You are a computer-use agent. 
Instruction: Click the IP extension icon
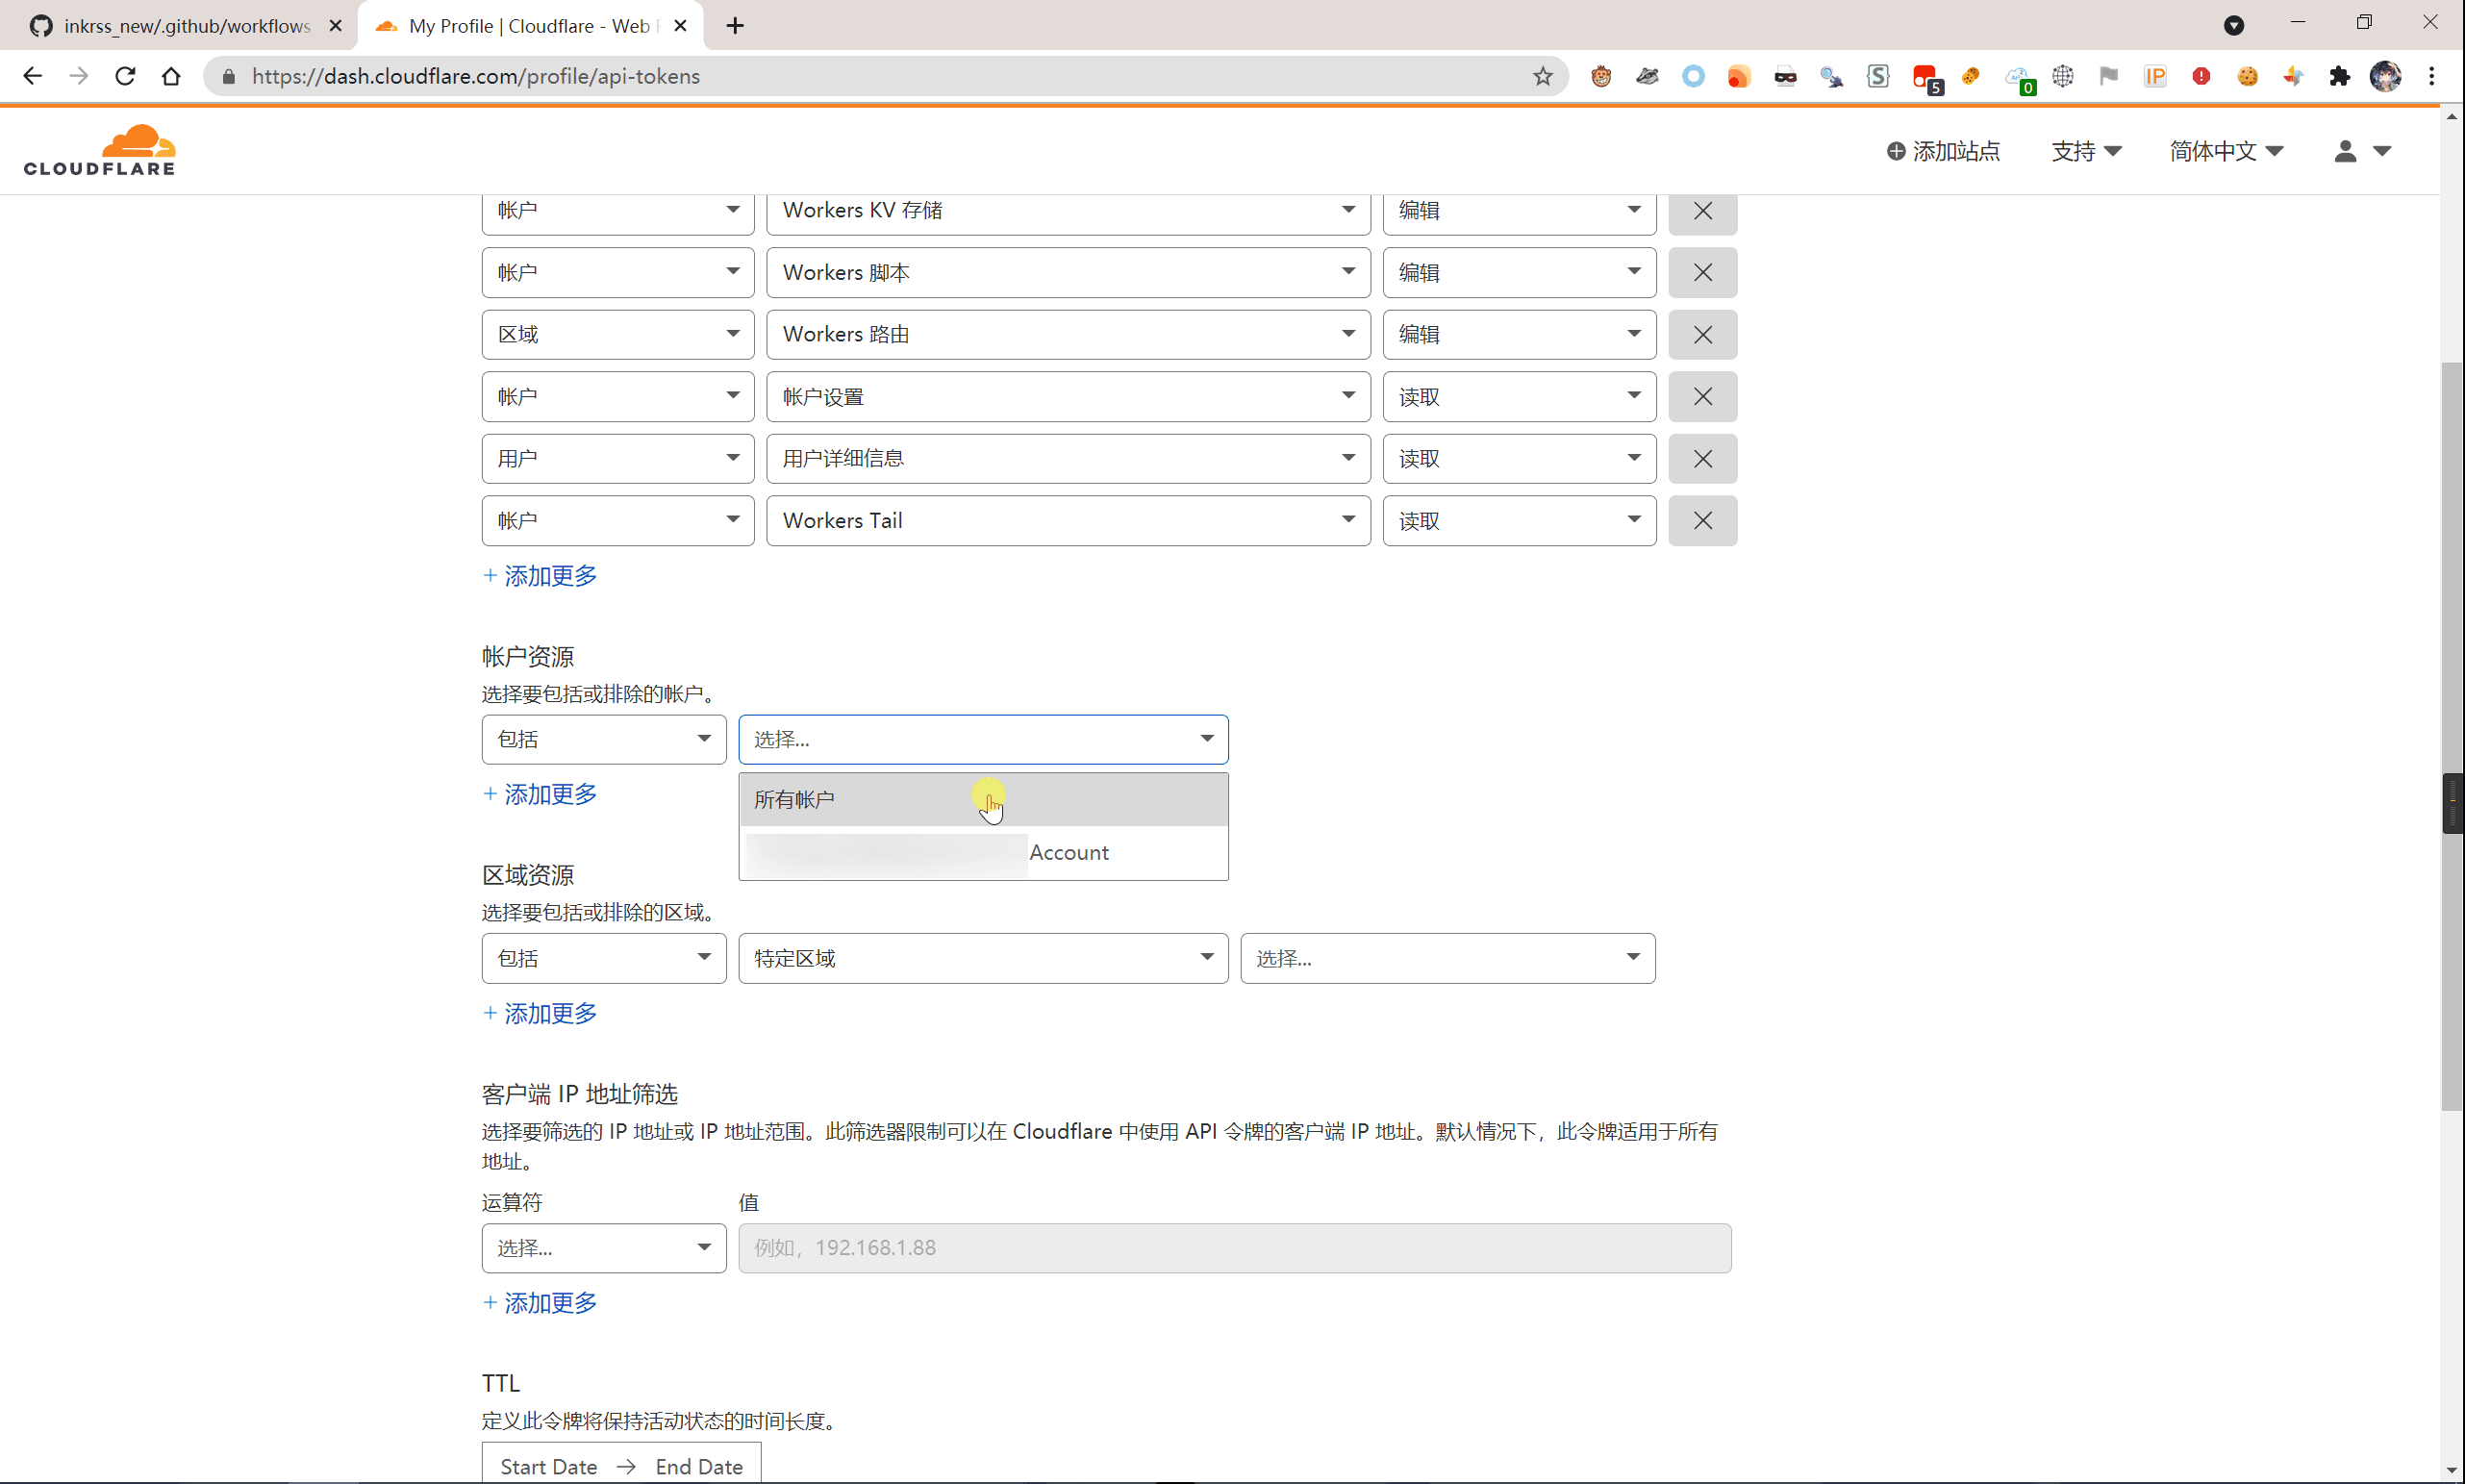click(x=2155, y=76)
